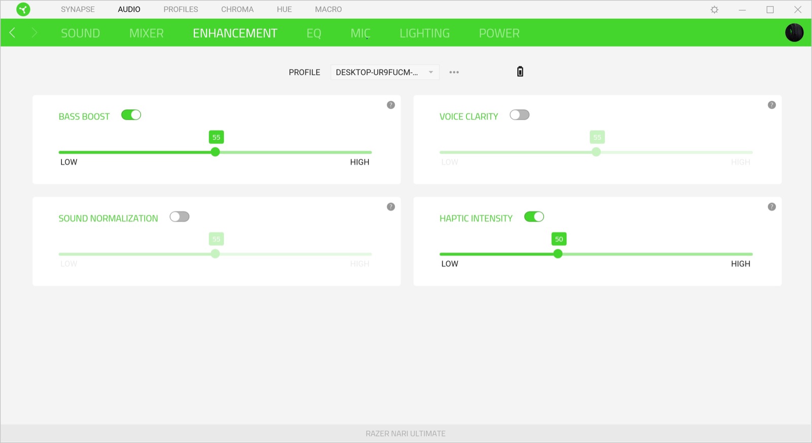812x443 pixels.
Task: Go to the SOUND subtab
Action: click(80, 33)
